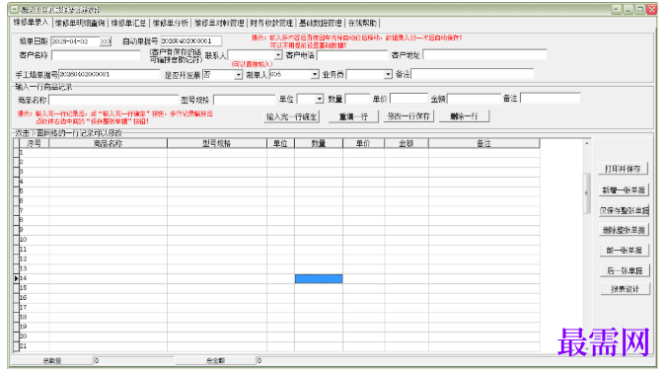This screenshot has width=668, height=373.
Task: Switch to the 基础数据管理 tab
Action: pos(321,23)
